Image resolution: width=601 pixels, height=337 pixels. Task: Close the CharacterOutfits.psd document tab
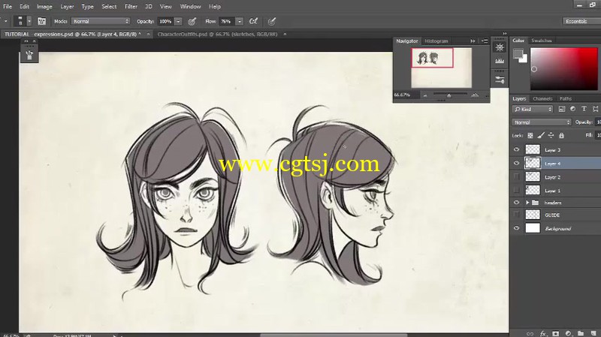click(x=285, y=34)
